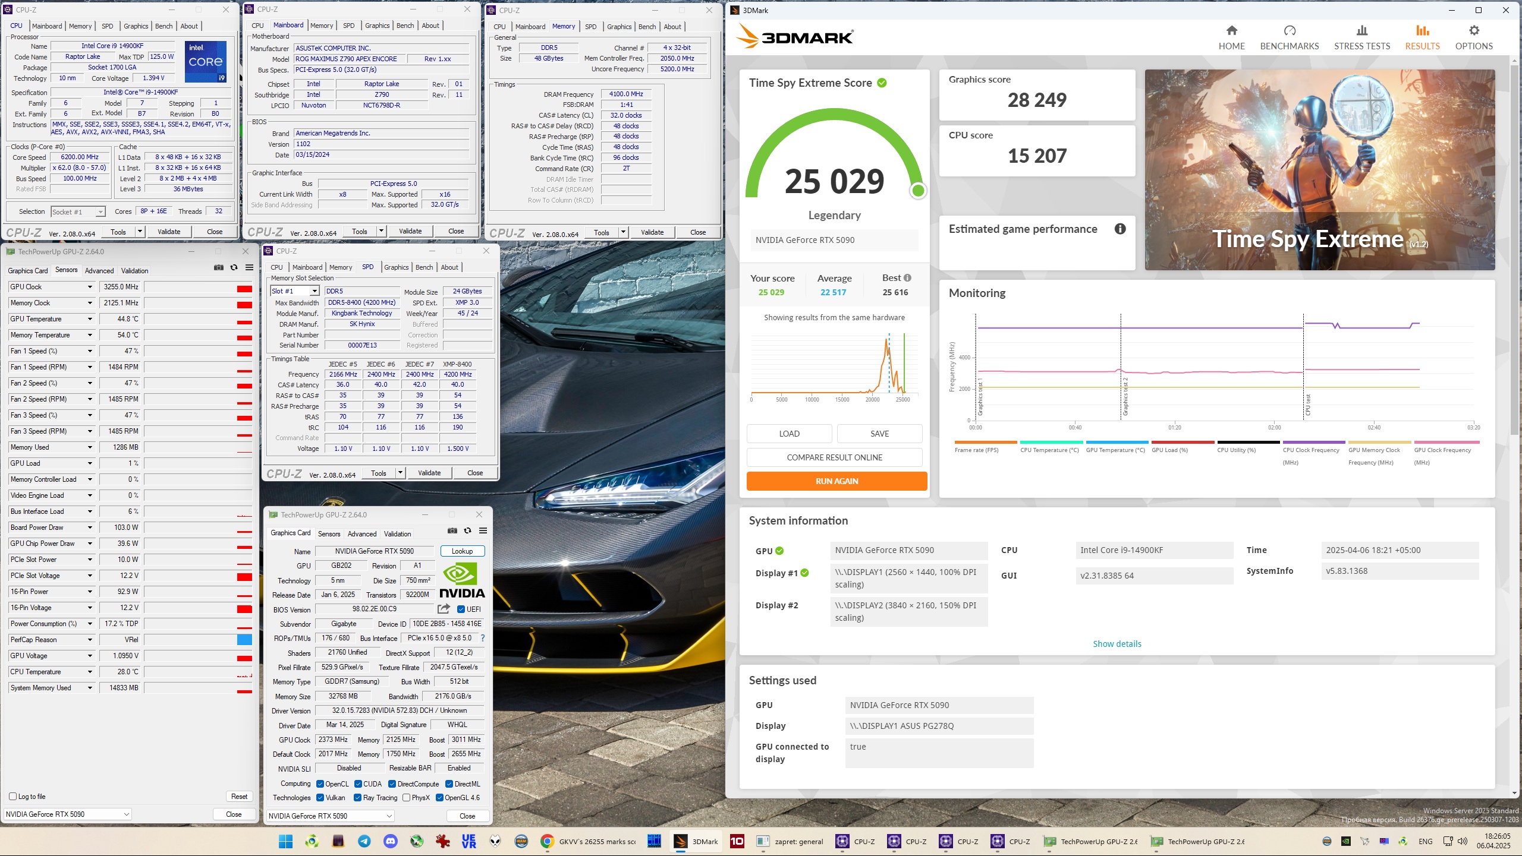Open Chrome window GKVV's 26255 marks
This screenshot has height=856, width=1522.
tap(588, 841)
